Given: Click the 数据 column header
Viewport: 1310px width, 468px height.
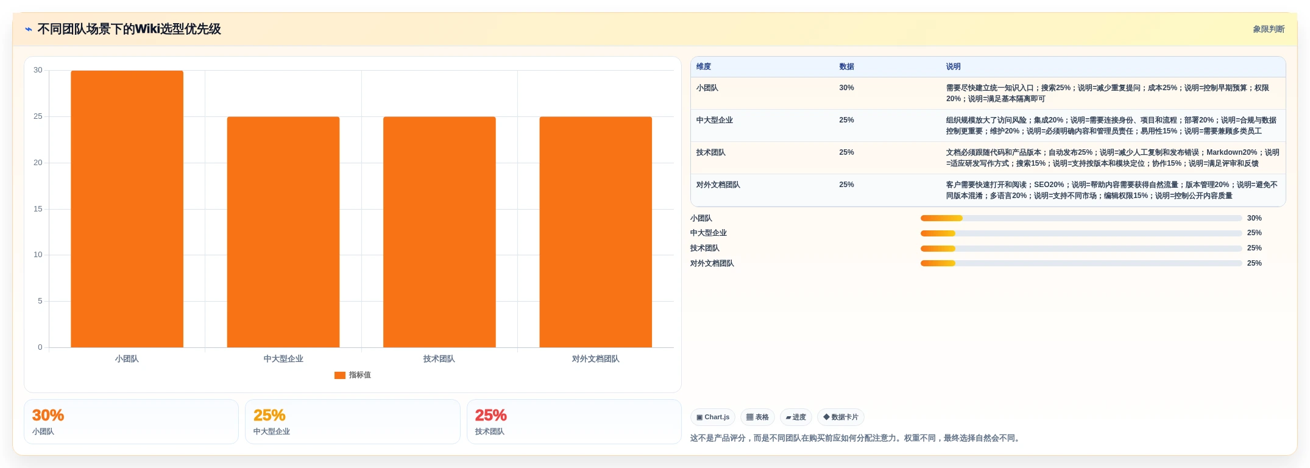Looking at the screenshot, I should tap(846, 66).
